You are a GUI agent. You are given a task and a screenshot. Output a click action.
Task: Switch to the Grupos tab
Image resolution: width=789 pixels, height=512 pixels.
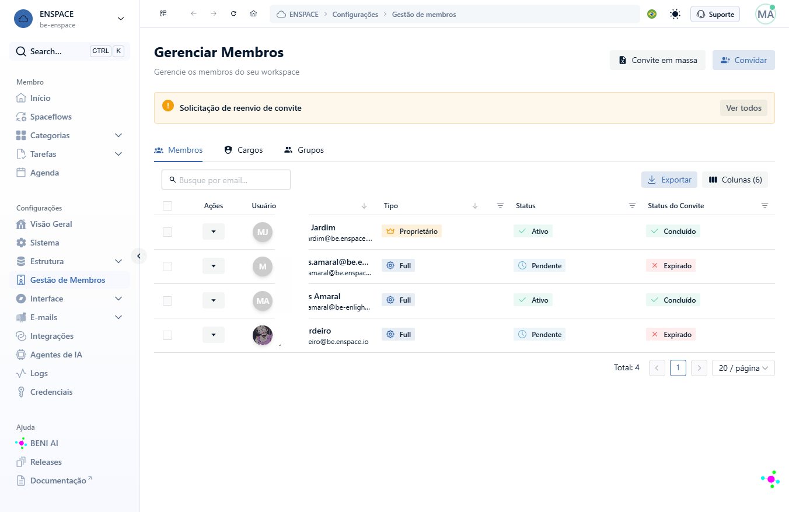pos(304,150)
